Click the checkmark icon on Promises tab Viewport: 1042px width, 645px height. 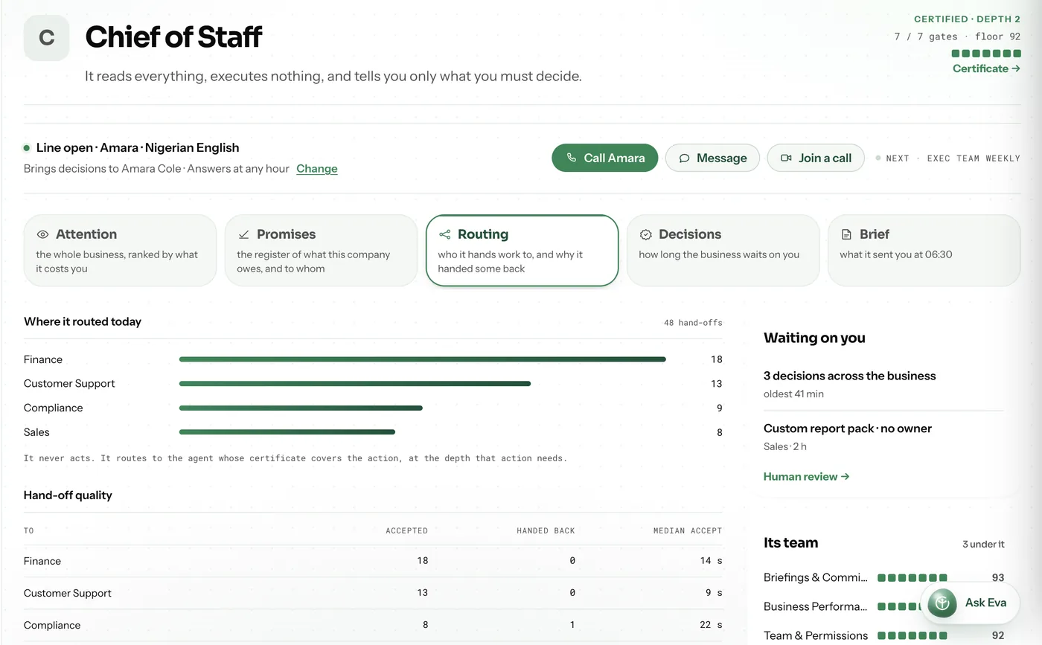point(244,234)
